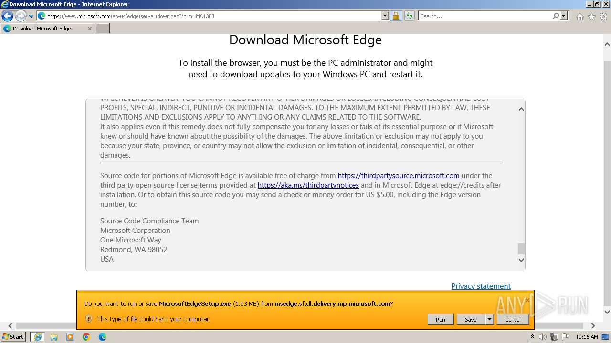Select the Download Microsoft Edge tab
This screenshot has width=611, height=343.
47,29
